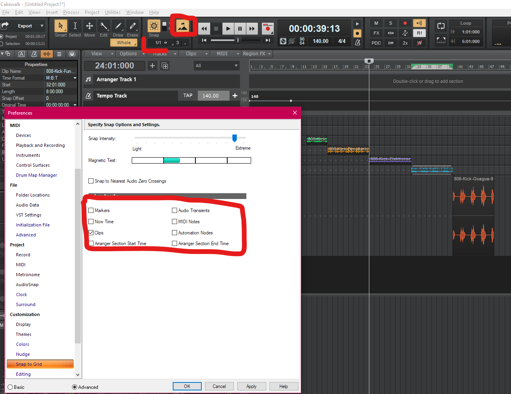Click the TAP tempo button
511x394 pixels.
(x=188, y=96)
